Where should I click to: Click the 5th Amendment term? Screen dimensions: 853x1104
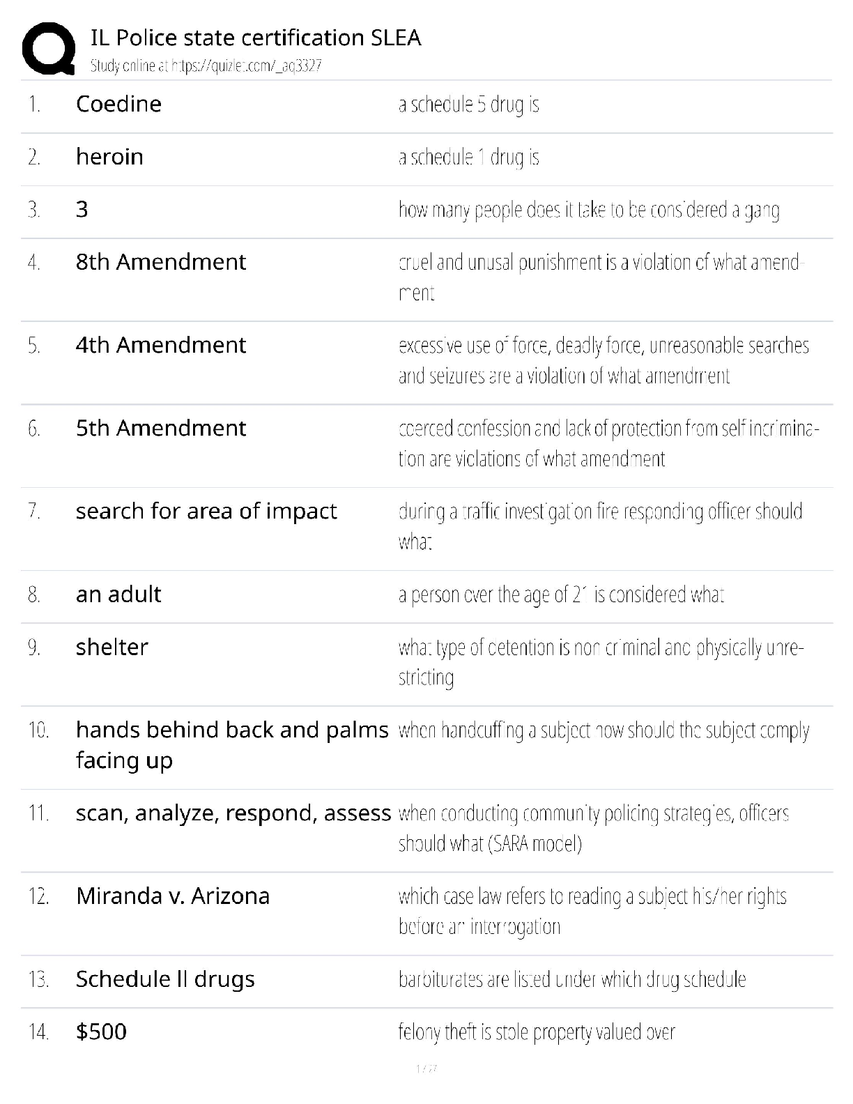161,428
